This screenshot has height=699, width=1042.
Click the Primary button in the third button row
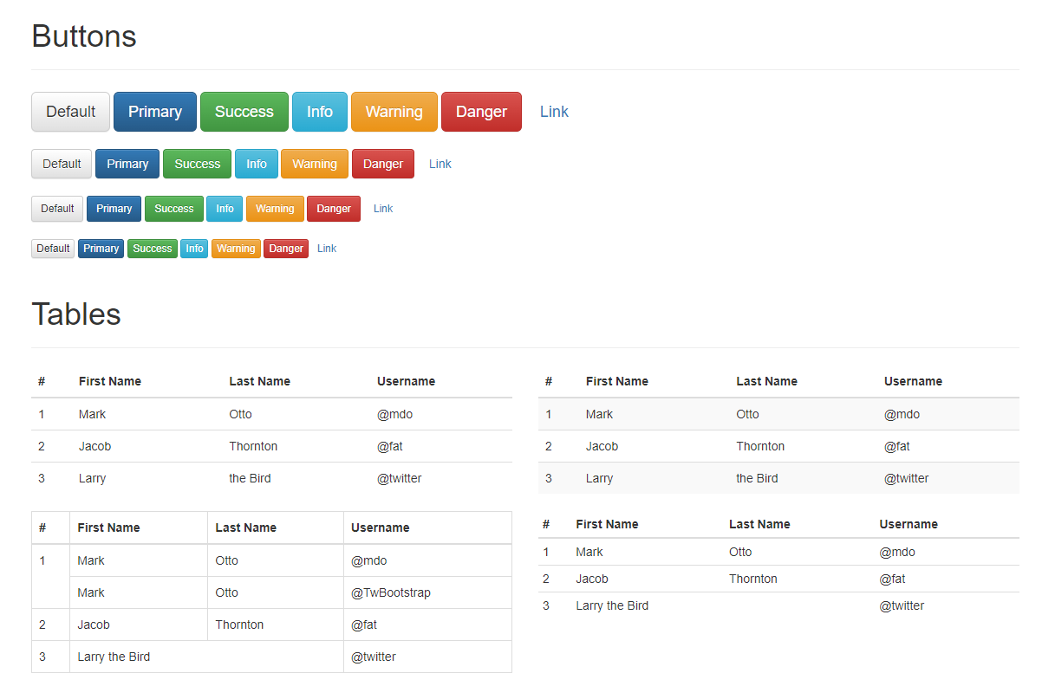114,209
